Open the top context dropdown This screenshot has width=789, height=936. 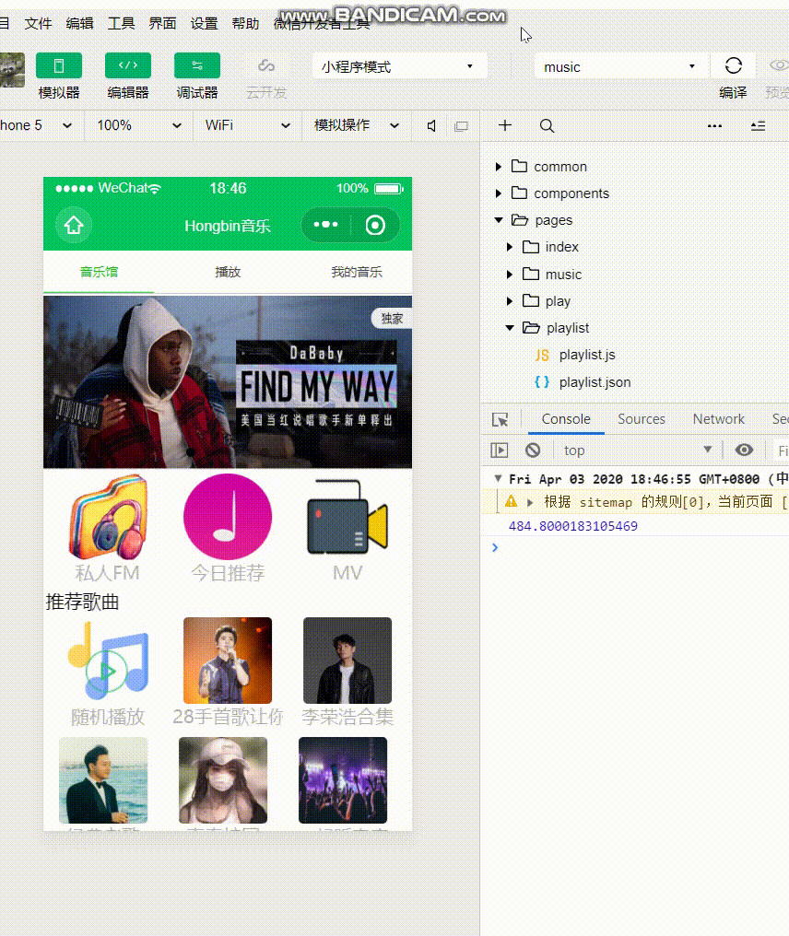638,450
